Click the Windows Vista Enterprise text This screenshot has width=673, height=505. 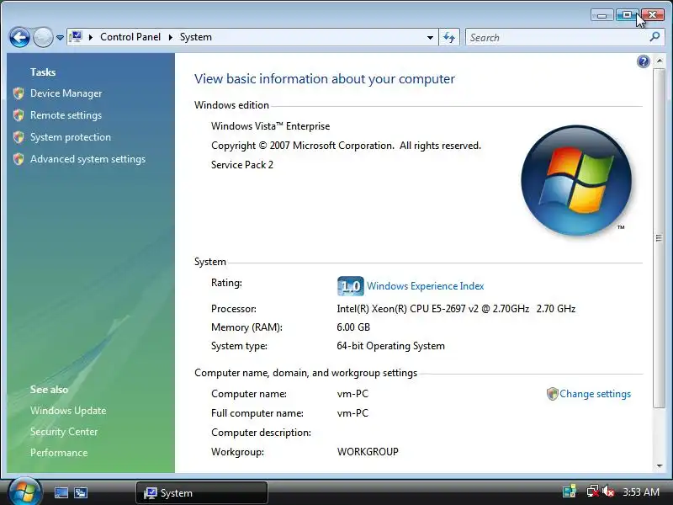[270, 126]
